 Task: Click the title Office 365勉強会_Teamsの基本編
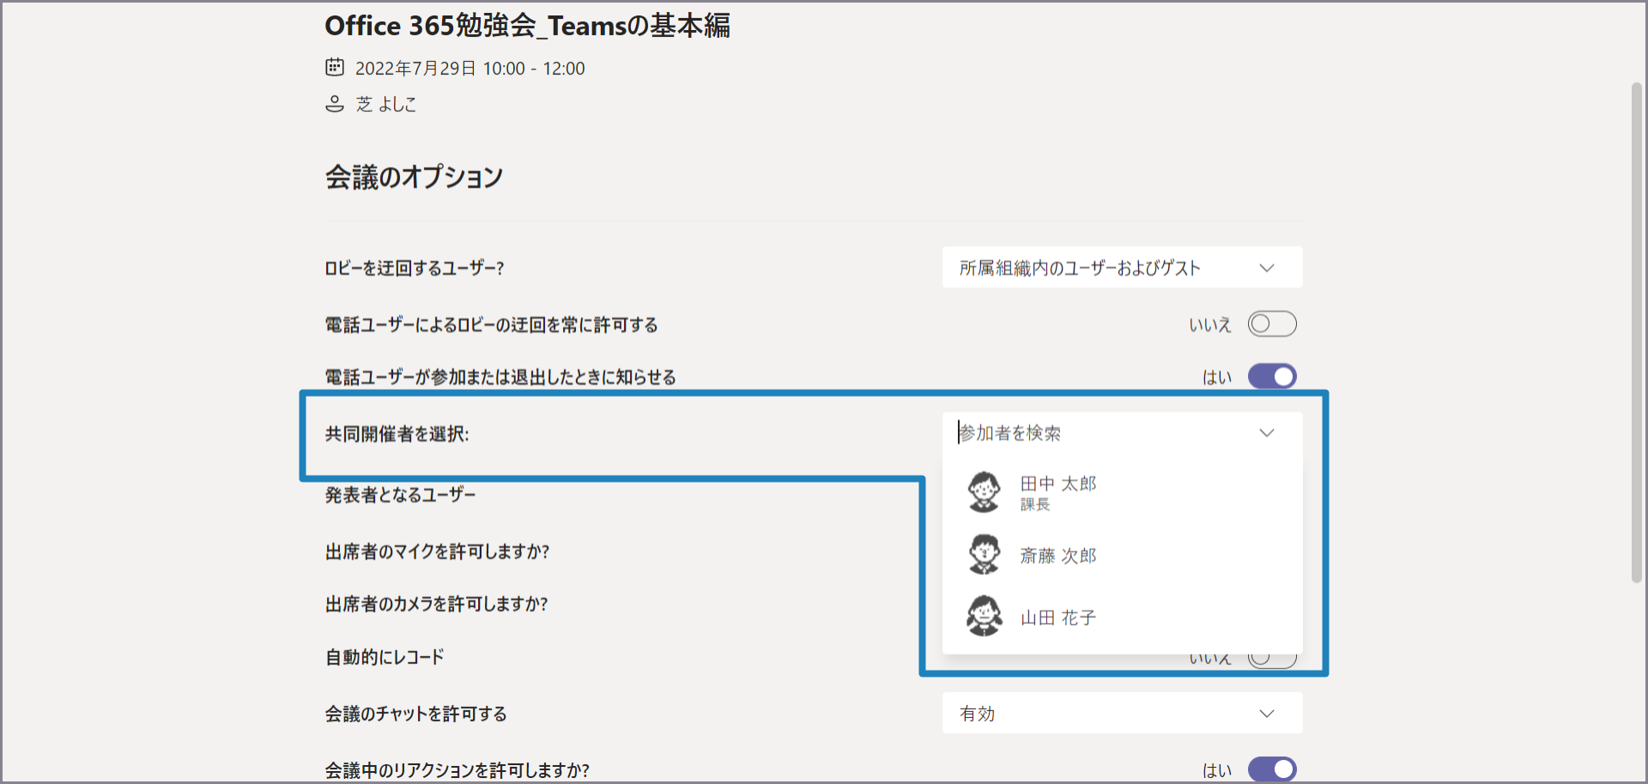coord(527,26)
